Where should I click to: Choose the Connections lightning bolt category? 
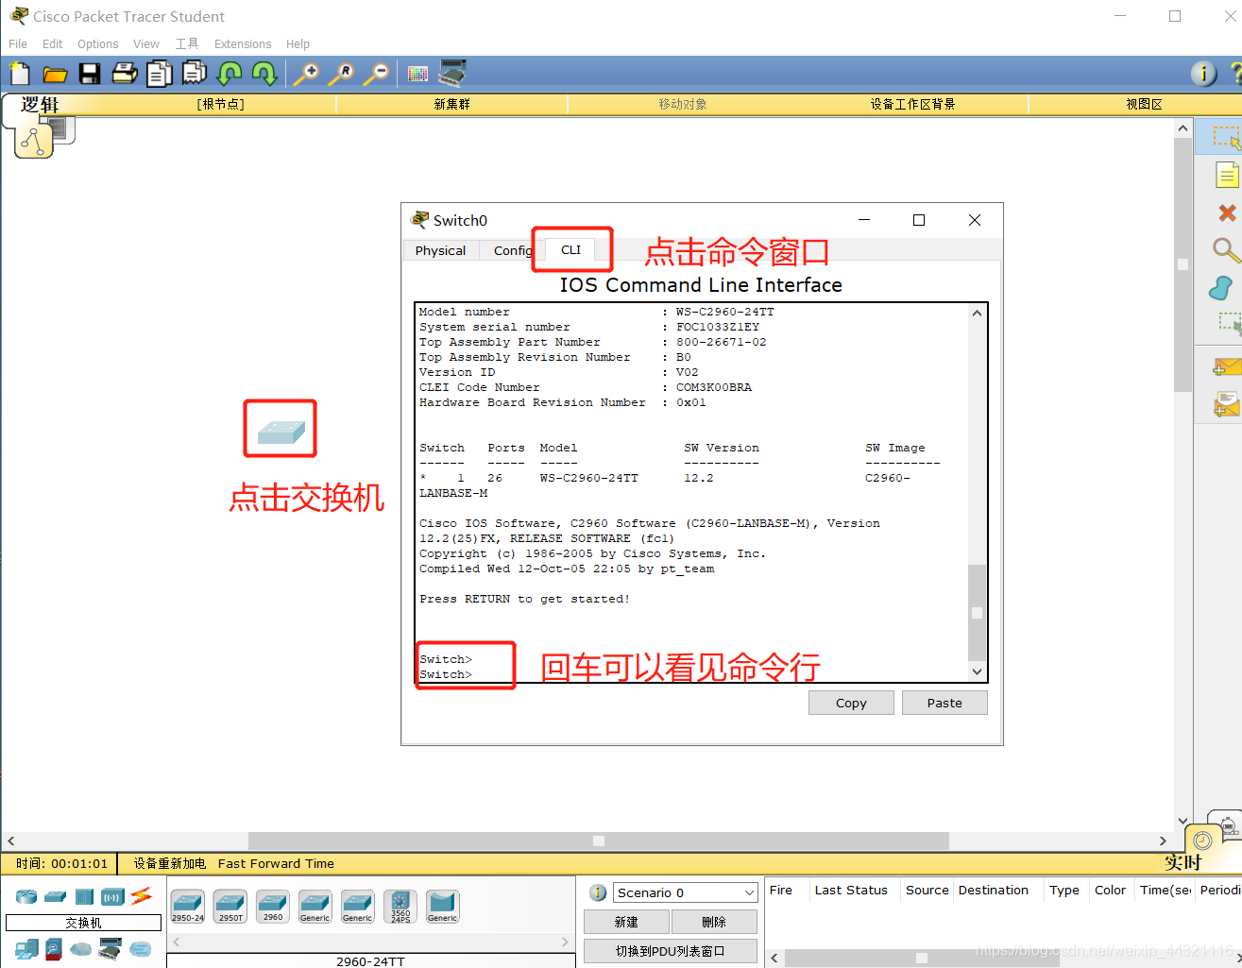coord(142,895)
